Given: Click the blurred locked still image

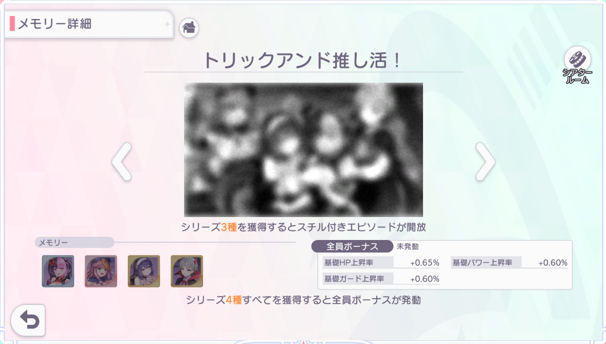Looking at the screenshot, I should 304,149.
